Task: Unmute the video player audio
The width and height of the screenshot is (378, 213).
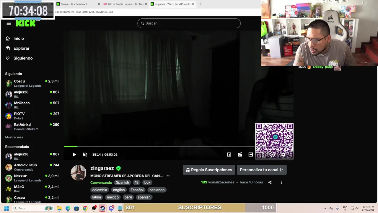Action: pos(85,154)
